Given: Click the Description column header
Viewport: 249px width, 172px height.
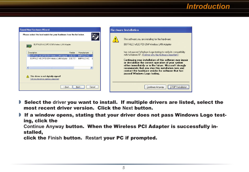Looking at the screenshot, I should click(x=47, y=53).
